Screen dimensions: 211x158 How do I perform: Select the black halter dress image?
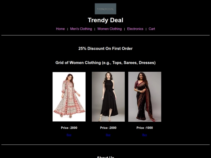pyautogui.click(x=108, y=97)
